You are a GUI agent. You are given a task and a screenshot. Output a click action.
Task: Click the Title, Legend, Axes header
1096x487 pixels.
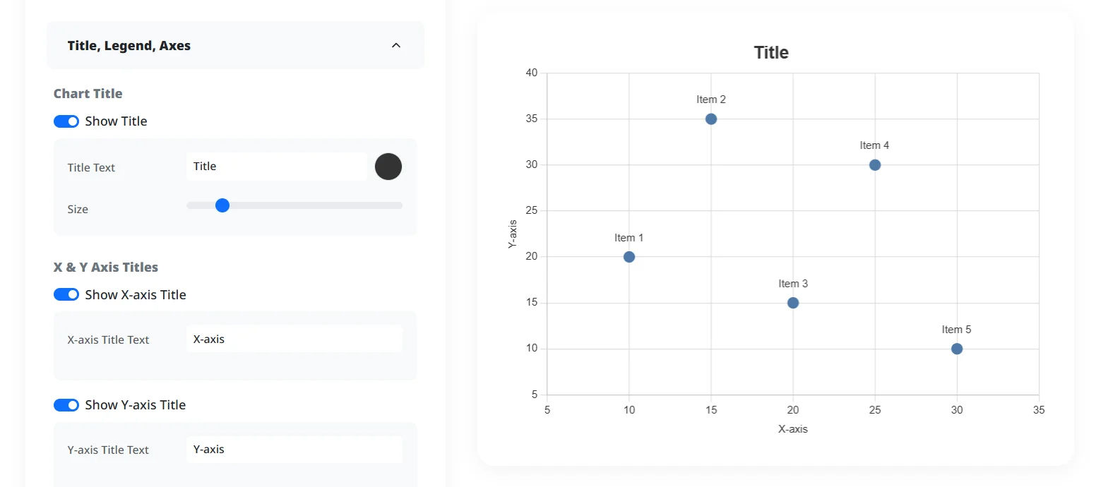click(x=235, y=45)
